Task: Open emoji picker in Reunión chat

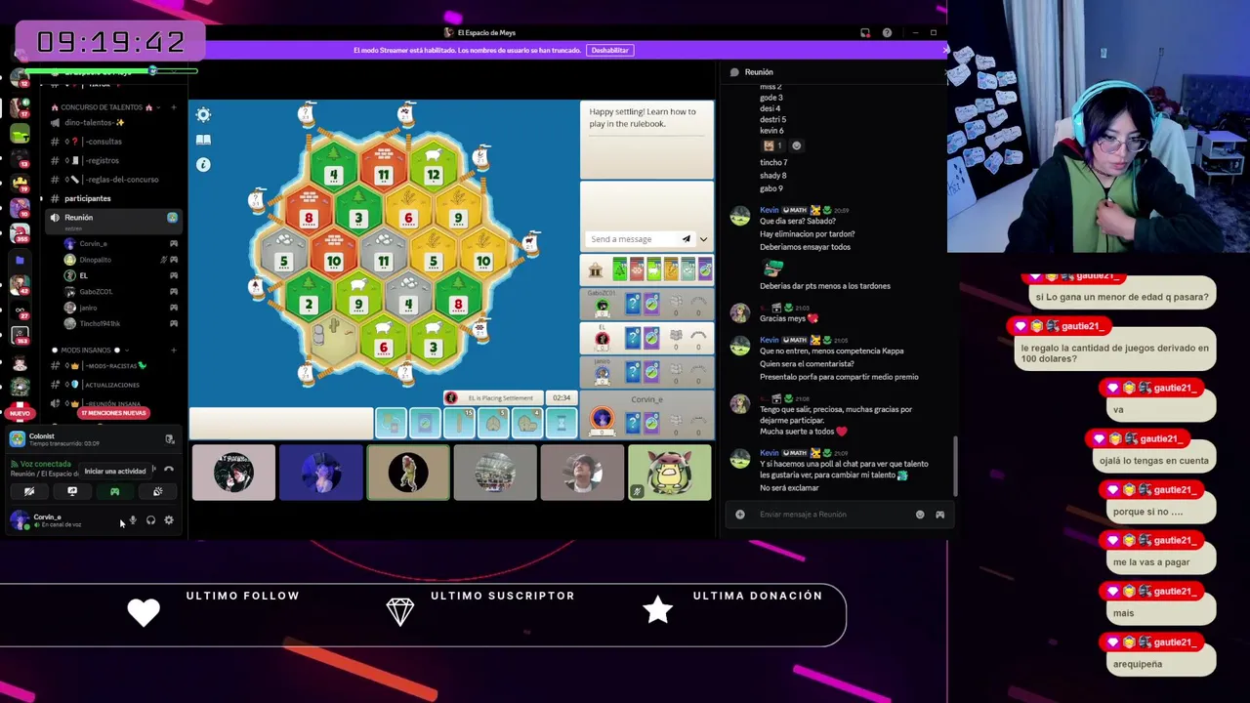Action: click(x=920, y=515)
